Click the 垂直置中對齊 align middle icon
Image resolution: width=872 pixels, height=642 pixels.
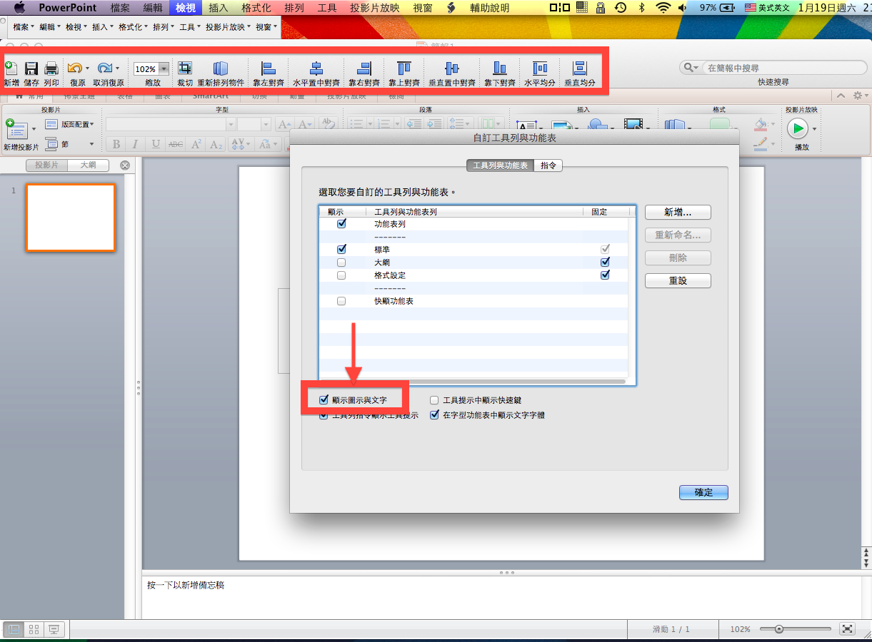[x=452, y=68]
